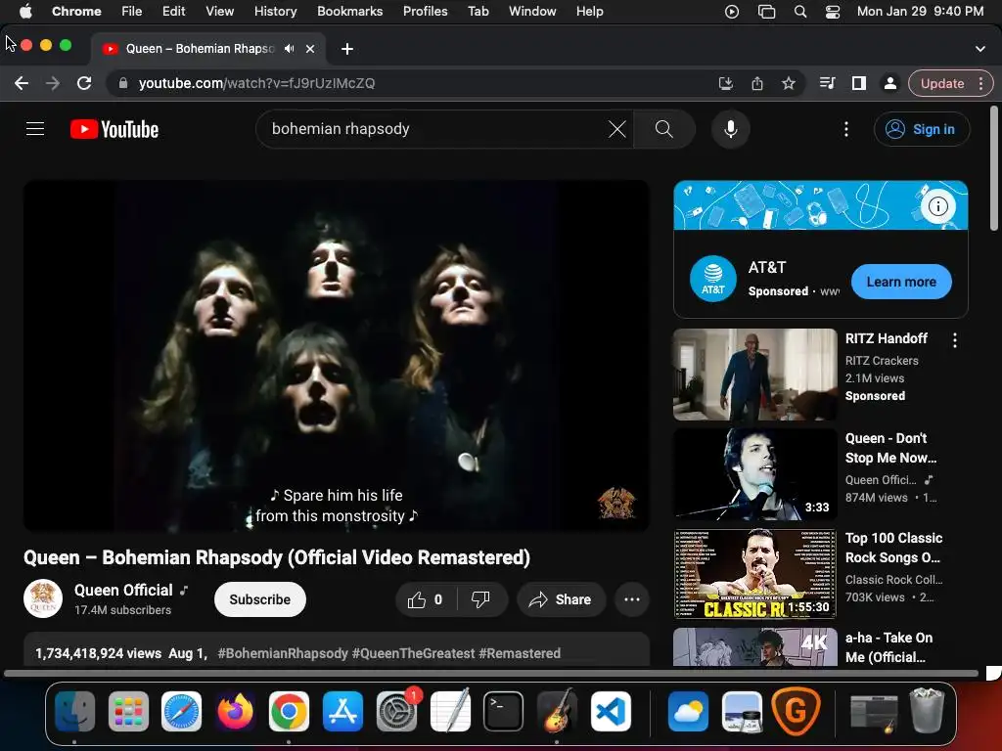The height and width of the screenshot is (751, 1002).
Task: Expand the video description box
Action: [x=337, y=649]
